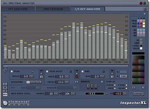The image size is (150, 109).
Task: Pick the LABEL black color swatch
Action: [141, 46]
